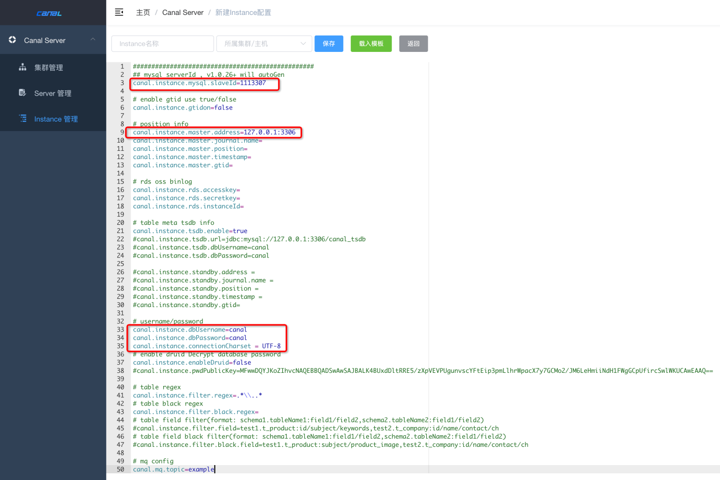Select Instance 管理 menu item

(x=53, y=119)
